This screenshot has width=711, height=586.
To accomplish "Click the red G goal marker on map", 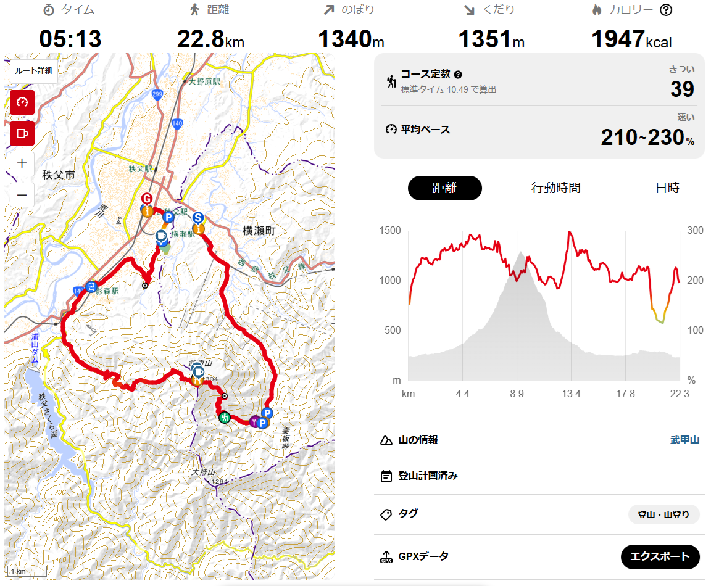I will [146, 199].
